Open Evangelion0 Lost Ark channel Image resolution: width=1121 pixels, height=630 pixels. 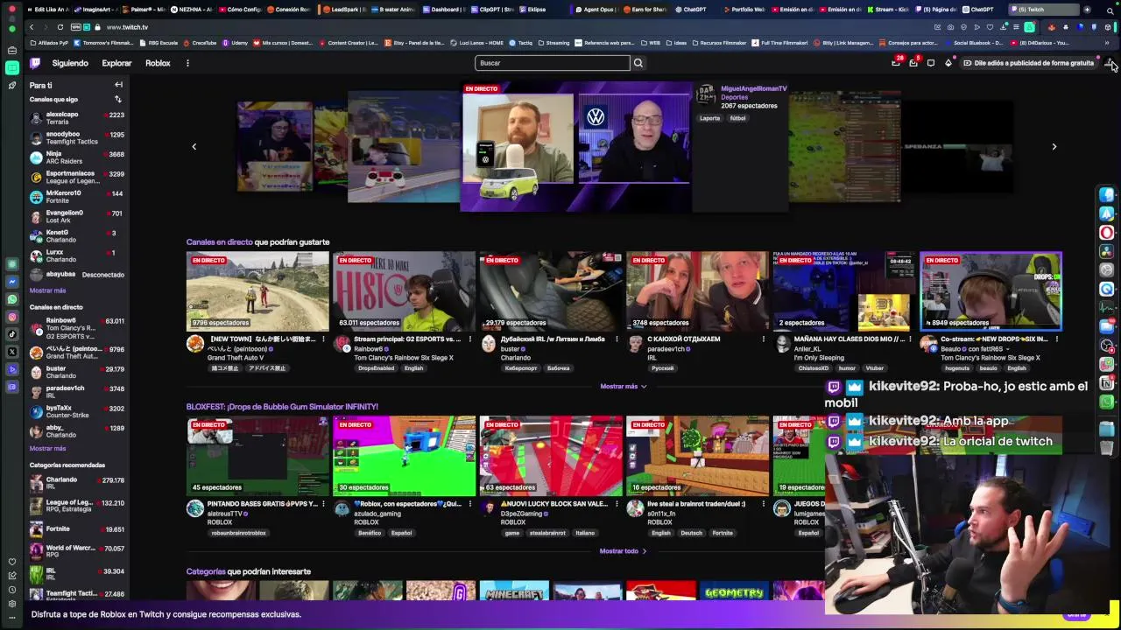(76, 216)
